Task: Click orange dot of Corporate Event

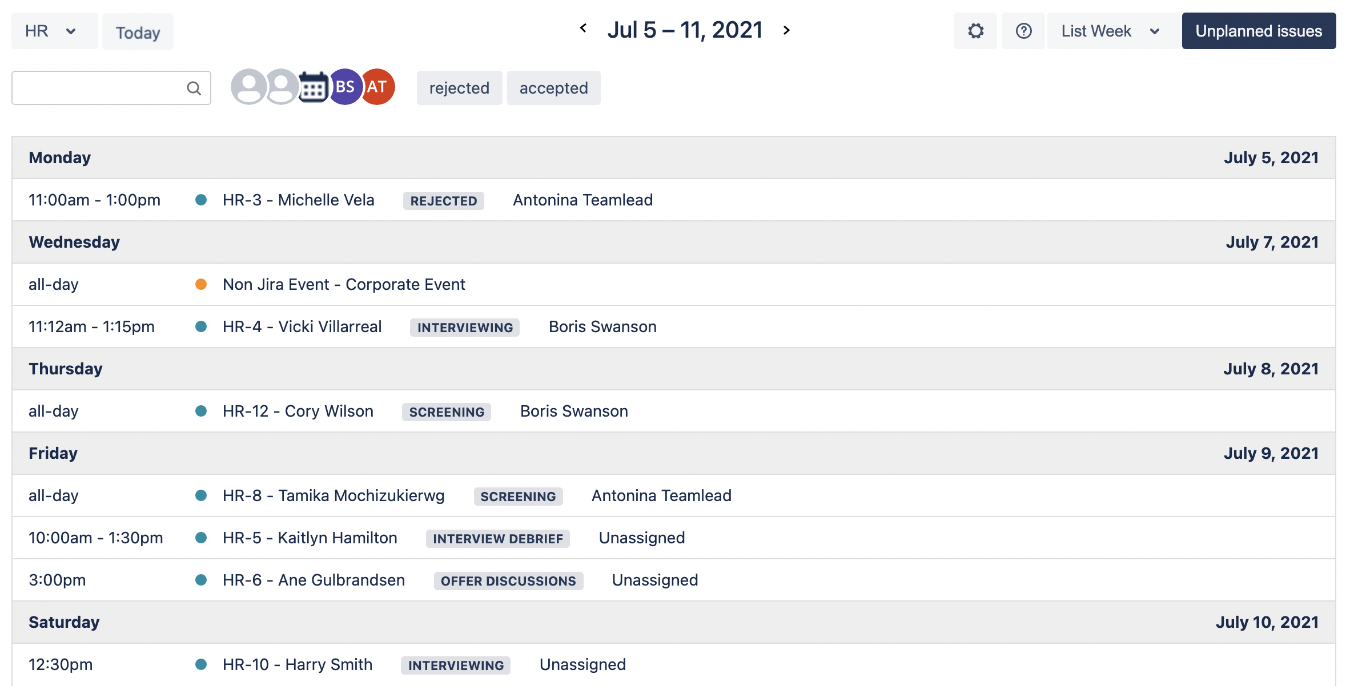Action: pyautogui.click(x=201, y=284)
